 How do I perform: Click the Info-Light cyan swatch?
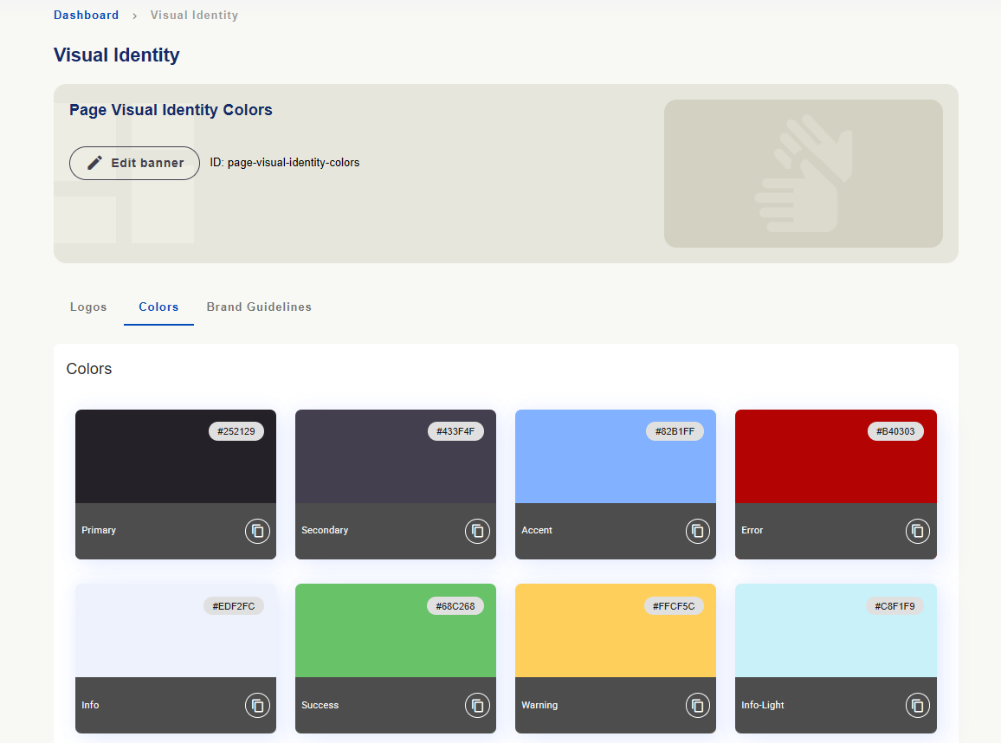[836, 630]
